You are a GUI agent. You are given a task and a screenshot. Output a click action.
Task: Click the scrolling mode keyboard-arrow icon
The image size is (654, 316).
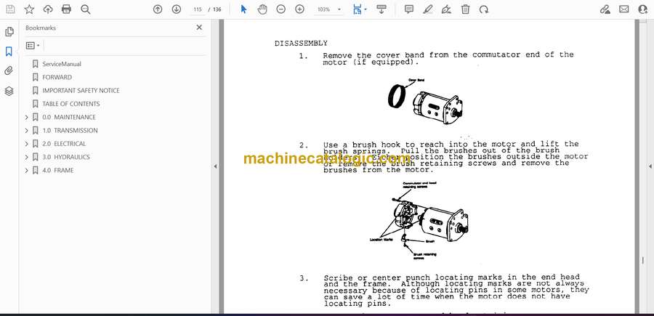click(x=381, y=9)
